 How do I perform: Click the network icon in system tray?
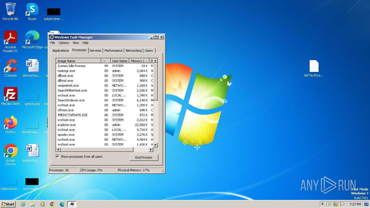336,204
